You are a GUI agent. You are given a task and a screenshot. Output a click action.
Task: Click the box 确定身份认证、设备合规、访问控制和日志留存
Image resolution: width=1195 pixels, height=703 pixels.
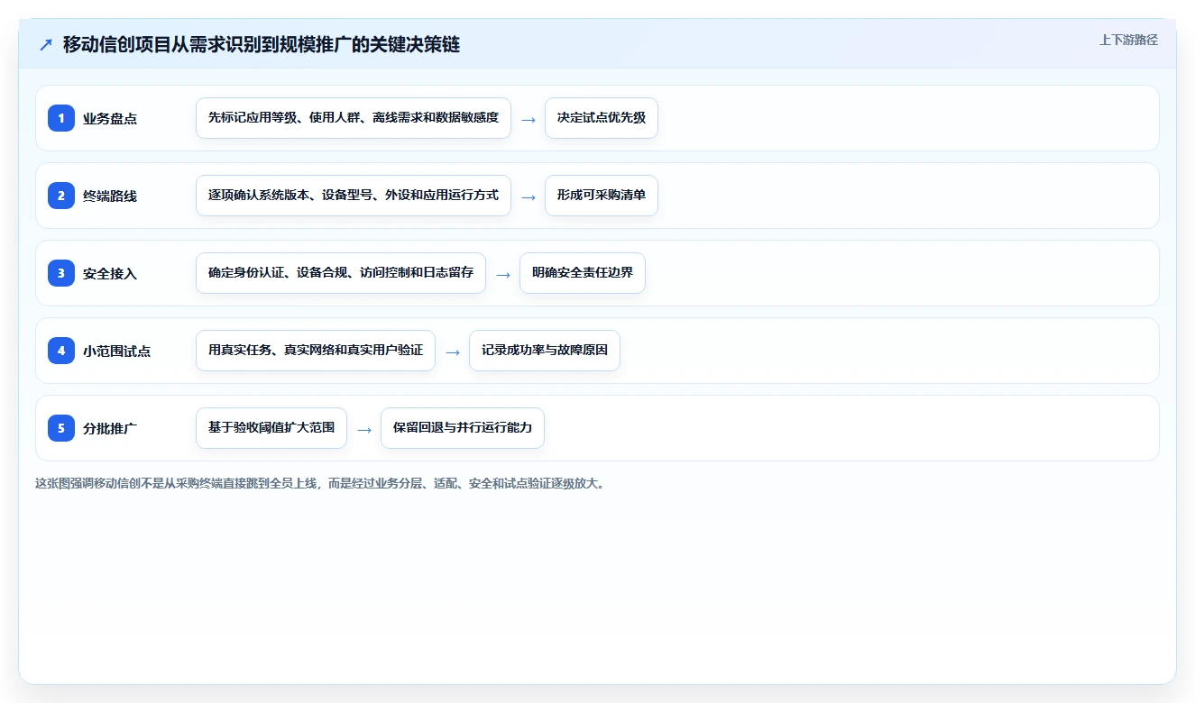coord(341,273)
